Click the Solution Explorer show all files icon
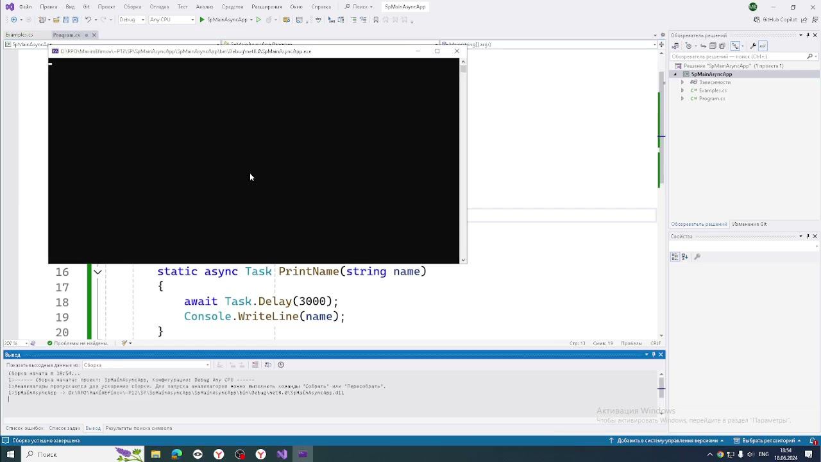Viewport: 821px width, 462px height. point(722,46)
